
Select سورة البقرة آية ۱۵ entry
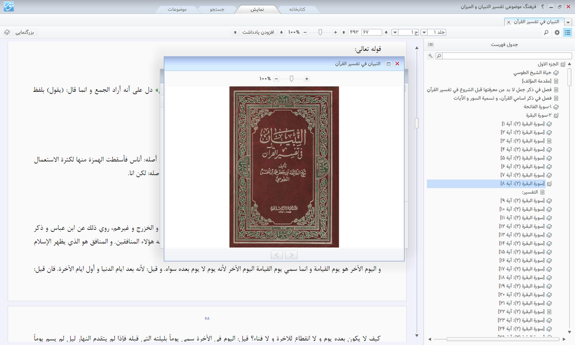tap(522, 252)
